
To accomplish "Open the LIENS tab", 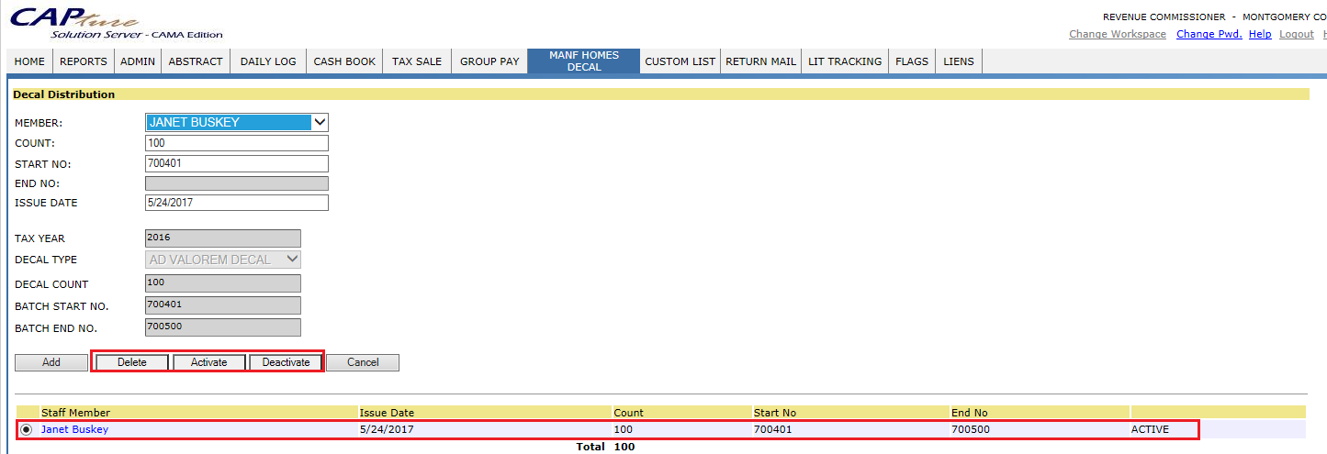I will point(958,61).
